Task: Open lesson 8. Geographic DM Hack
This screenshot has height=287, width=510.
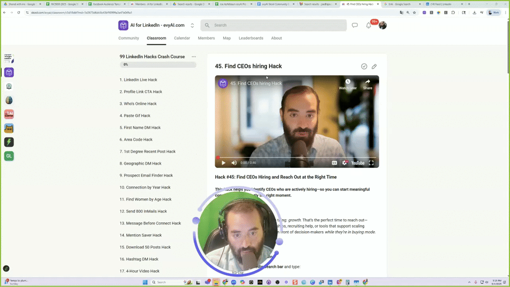Action: 140,163
